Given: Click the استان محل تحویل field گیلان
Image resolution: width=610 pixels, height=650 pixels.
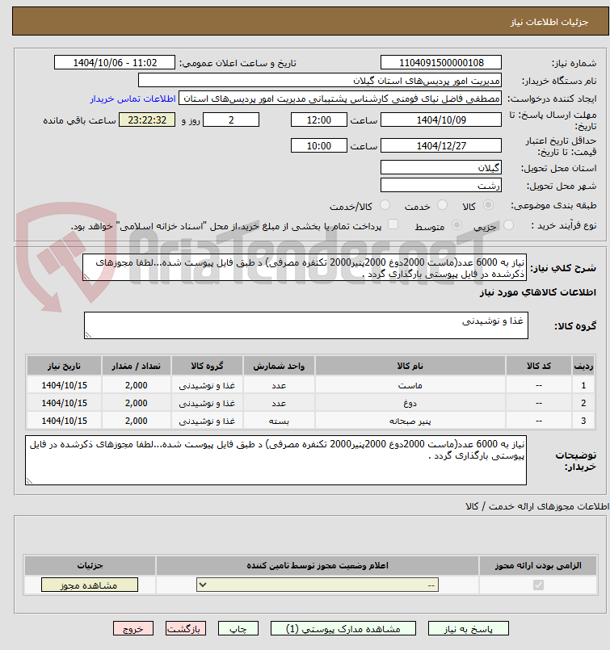Looking at the screenshot, I should [x=441, y=168].
